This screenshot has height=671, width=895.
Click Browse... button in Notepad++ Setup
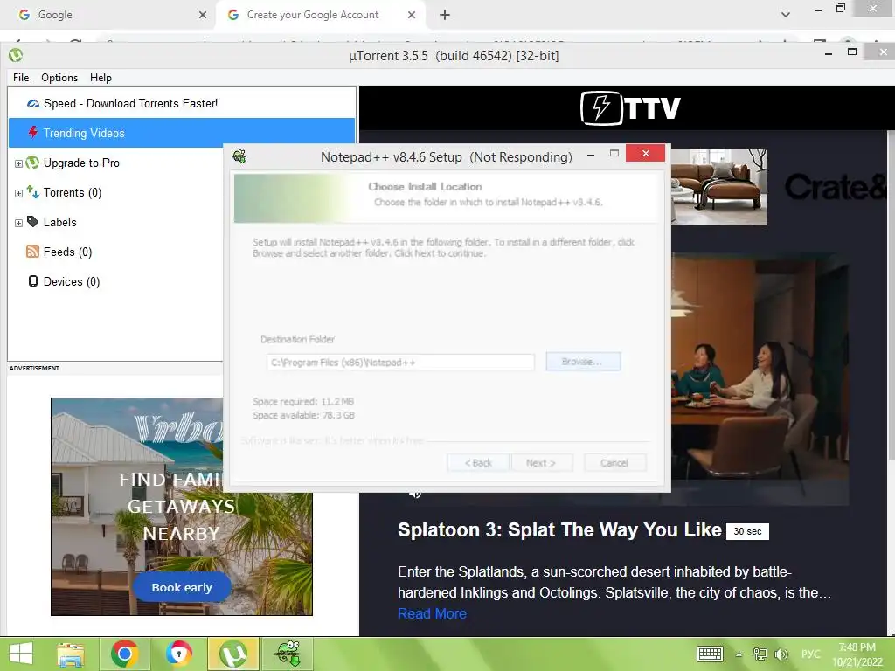(583, 362)
